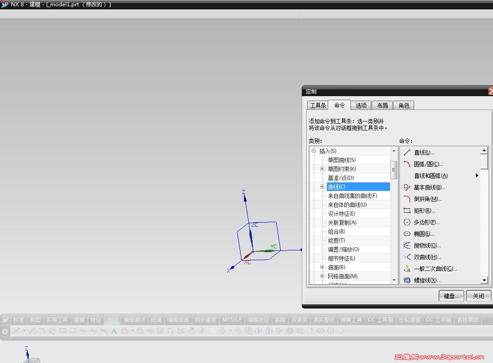Expand the 网格曲面(M) tree node

point(322,276)
